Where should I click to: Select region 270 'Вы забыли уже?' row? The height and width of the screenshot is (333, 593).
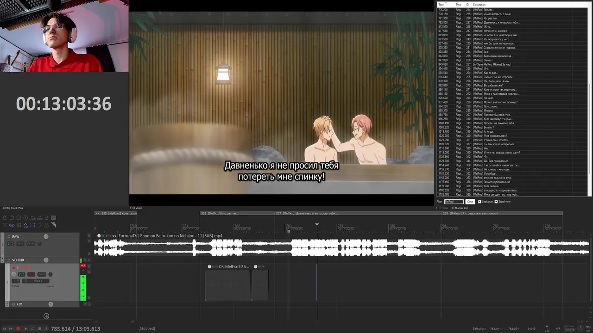(512, 85)
